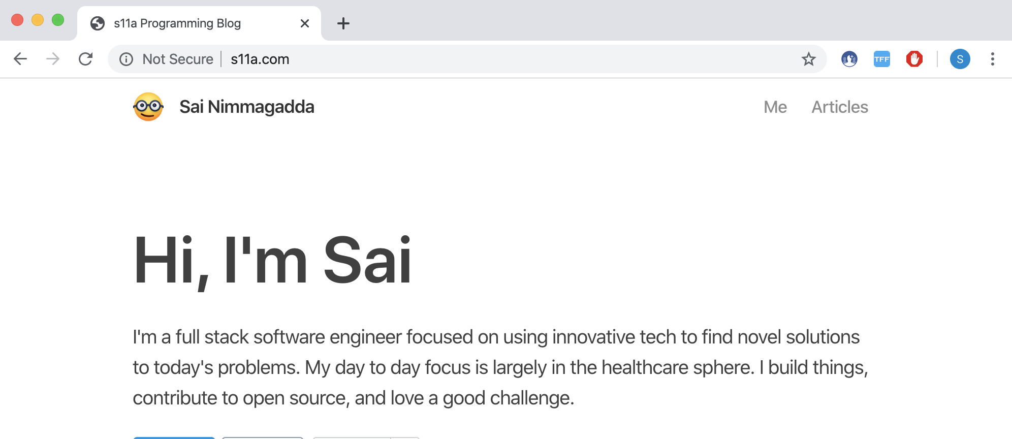Open a new browser tab
This screenshot has width=1012, height=439.
[x=343, y=23]
